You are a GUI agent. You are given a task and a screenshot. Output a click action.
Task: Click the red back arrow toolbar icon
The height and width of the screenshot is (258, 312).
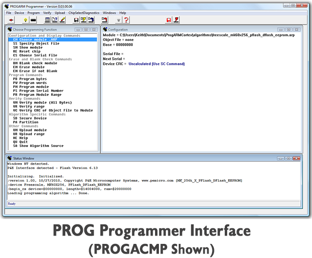pos(11,20)
